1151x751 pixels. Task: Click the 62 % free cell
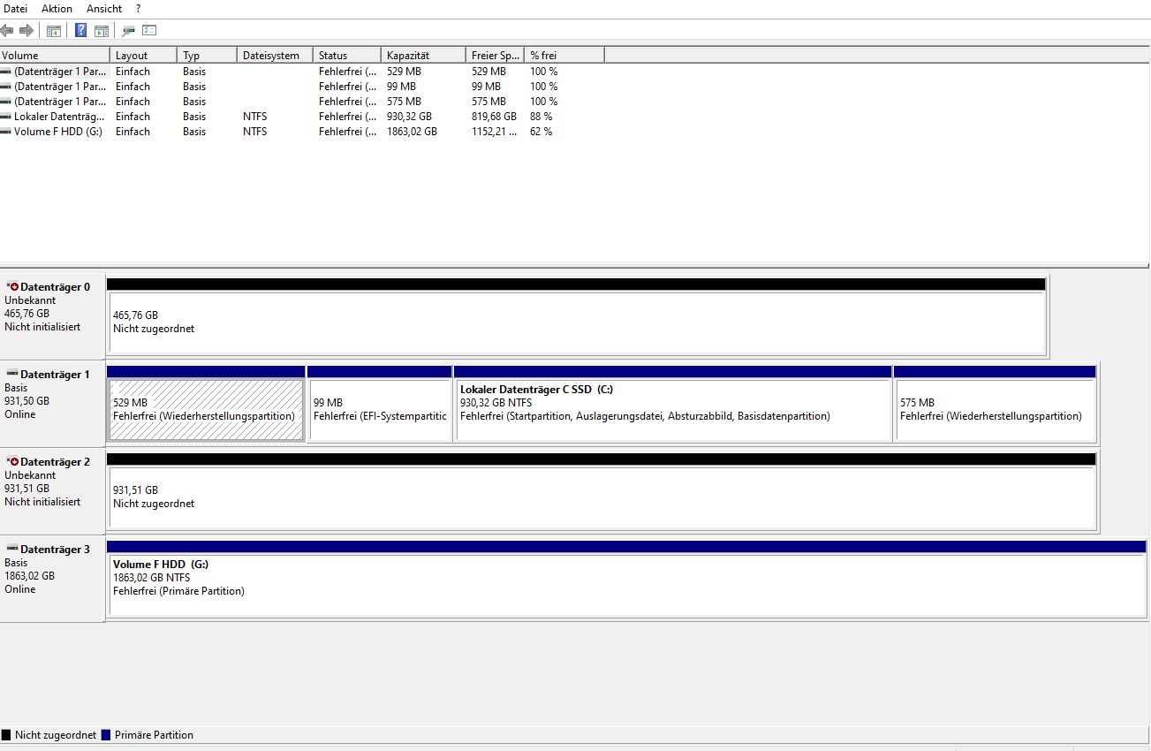click(x=541, y=132)
